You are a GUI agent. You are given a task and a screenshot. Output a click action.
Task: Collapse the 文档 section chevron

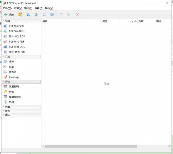click(3, 56)
